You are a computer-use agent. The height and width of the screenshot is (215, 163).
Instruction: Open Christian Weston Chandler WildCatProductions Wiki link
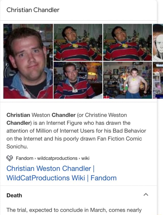point(61,173)
